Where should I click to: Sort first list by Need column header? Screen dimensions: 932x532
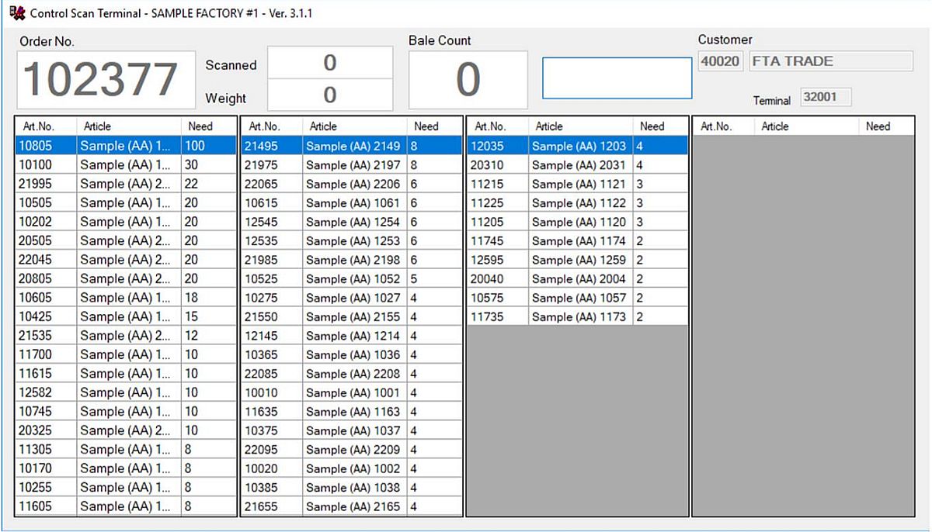200,126
